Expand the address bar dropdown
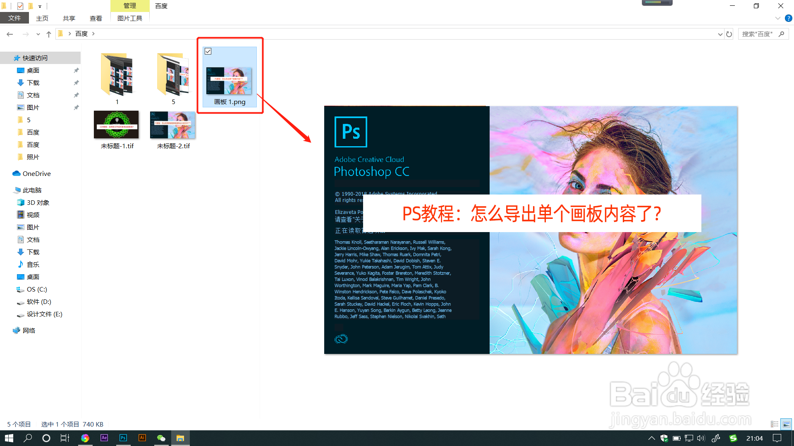Viewport: 794px width, 446px height. click(720, 33)
